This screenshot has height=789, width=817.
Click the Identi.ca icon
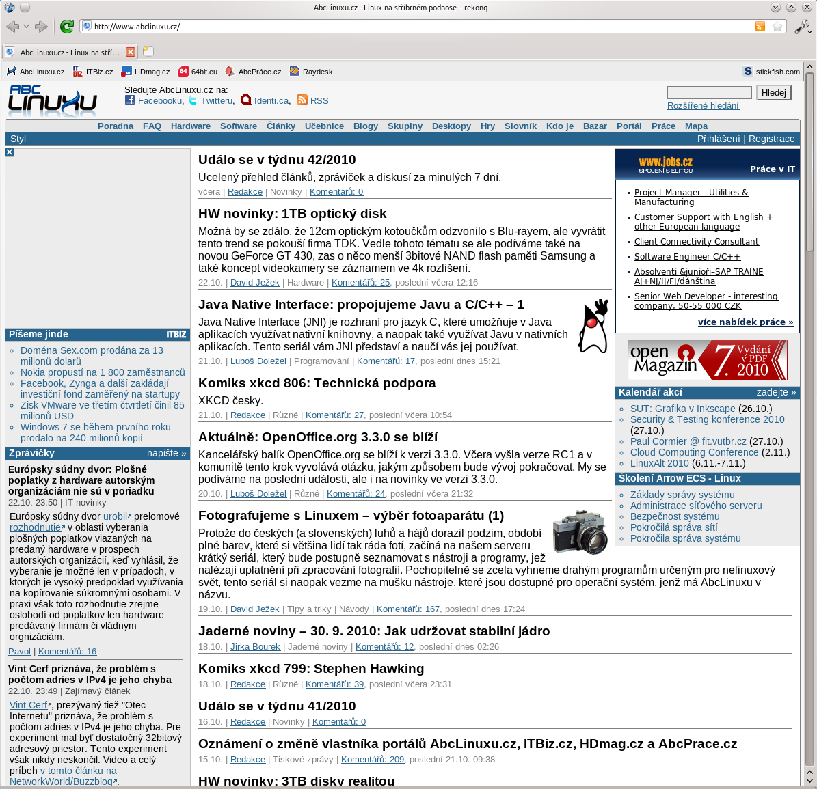(246, 100)
